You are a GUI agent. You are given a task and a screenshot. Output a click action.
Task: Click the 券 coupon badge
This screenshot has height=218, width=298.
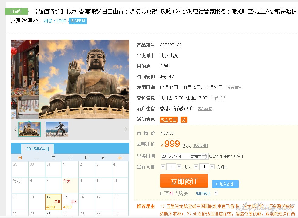pos(184,120)
